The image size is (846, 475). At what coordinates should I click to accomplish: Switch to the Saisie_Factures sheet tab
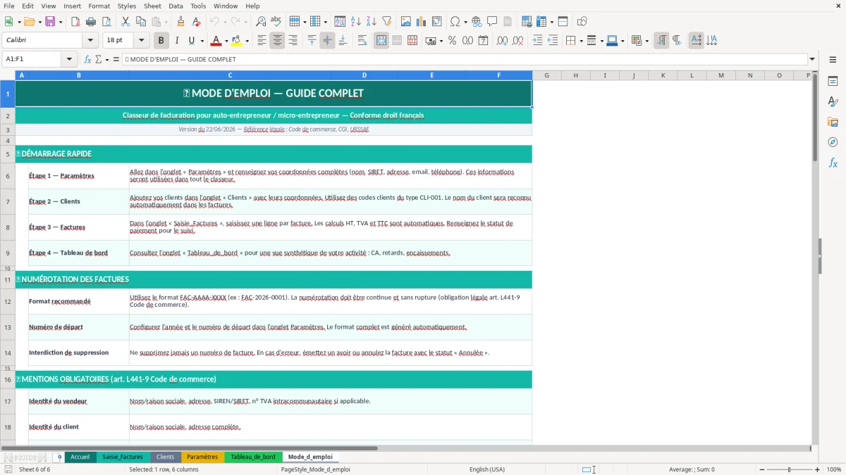click(123, 457)
